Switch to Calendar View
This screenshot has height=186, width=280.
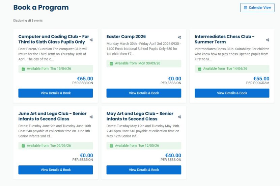257,7
